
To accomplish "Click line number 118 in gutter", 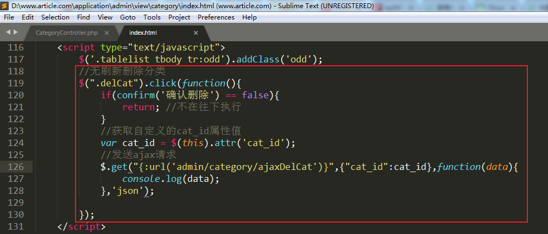I will coord(16,71).
